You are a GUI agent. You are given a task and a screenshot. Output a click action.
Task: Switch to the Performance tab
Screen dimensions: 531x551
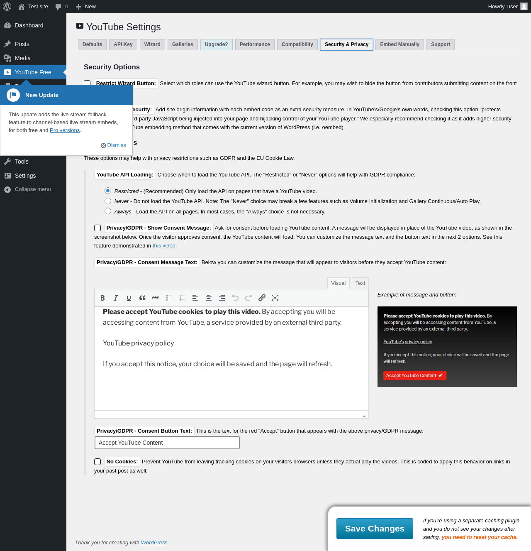[x=255, y=44]
